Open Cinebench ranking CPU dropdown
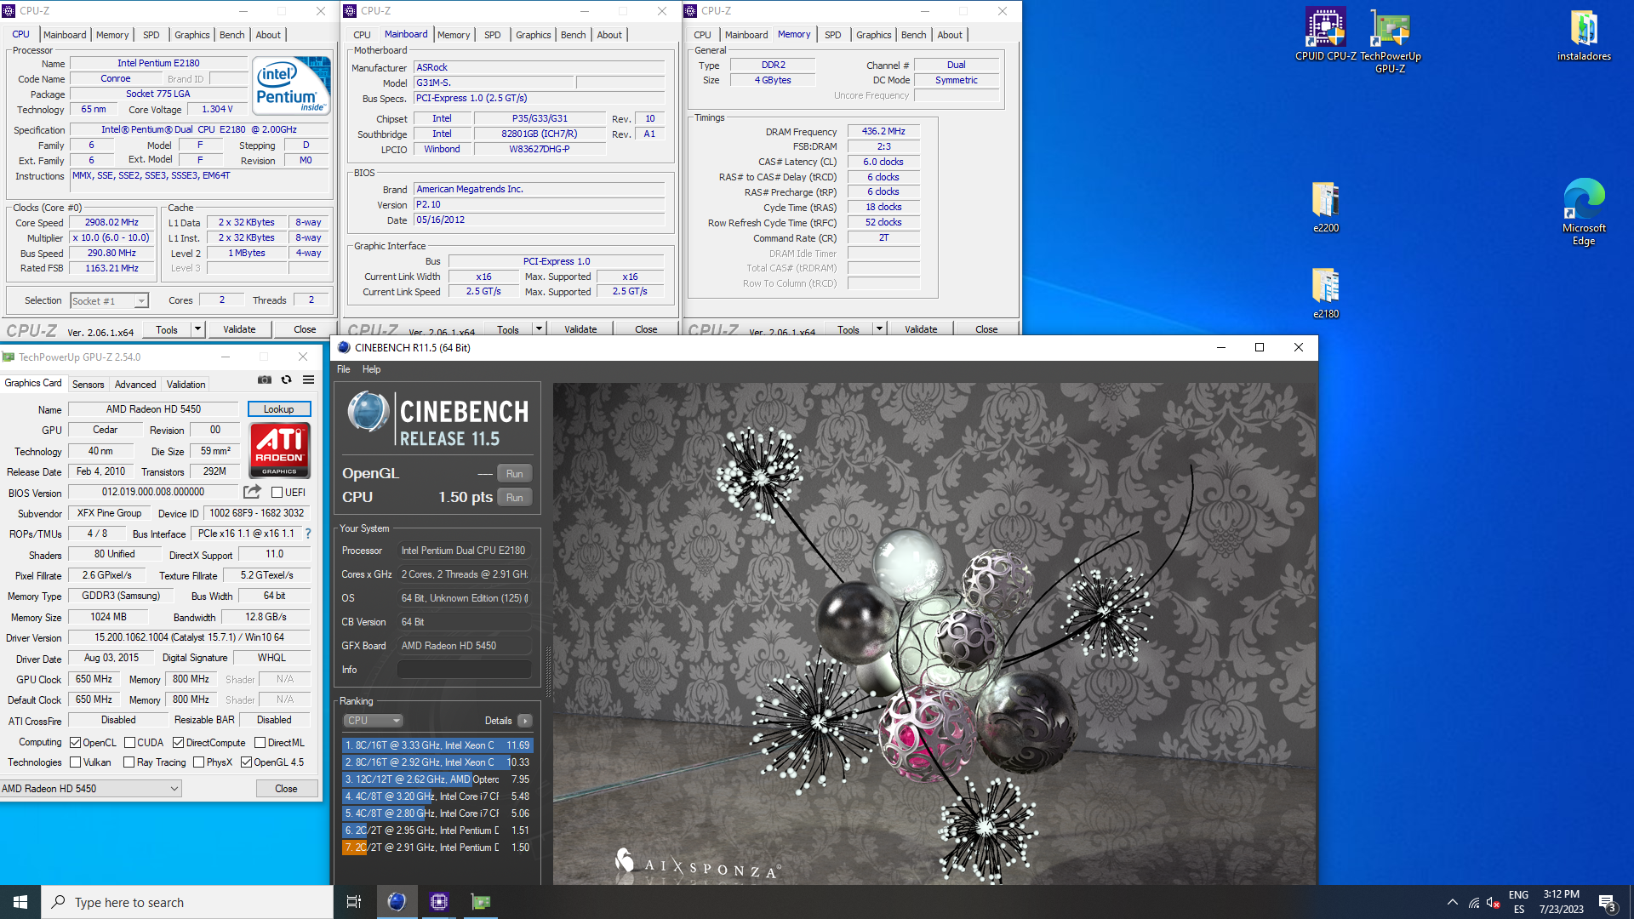Screen dimensions: 1634x919 (x=373, y=721)
